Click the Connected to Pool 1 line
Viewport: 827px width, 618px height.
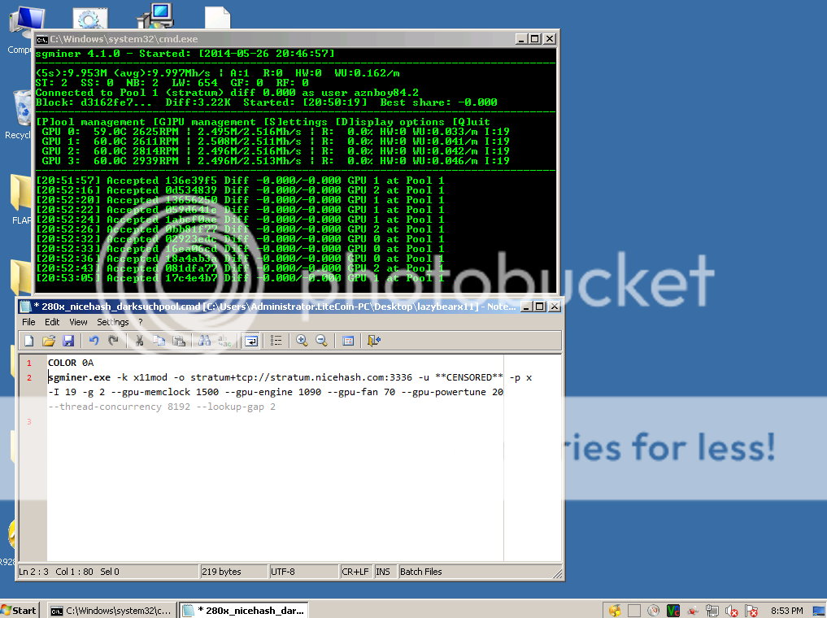(228, 93)
